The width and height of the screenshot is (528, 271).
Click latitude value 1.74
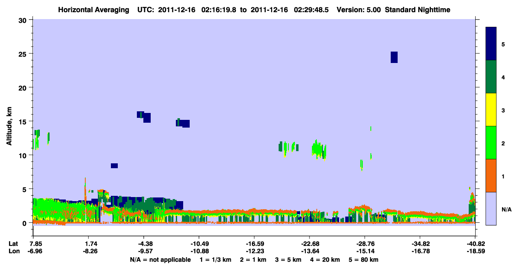click(x=88, y=244)
